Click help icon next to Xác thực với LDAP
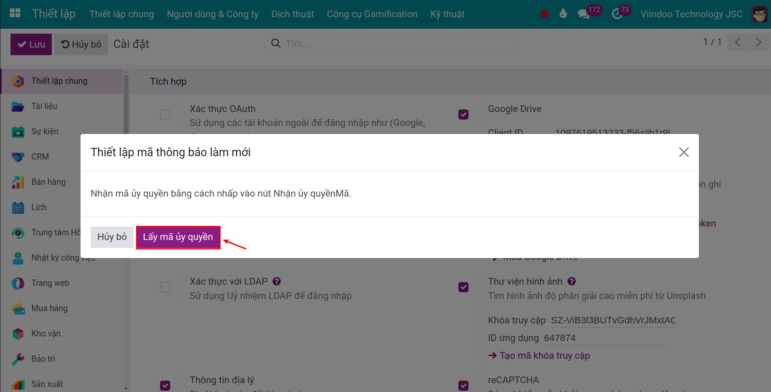 (277, 281)
